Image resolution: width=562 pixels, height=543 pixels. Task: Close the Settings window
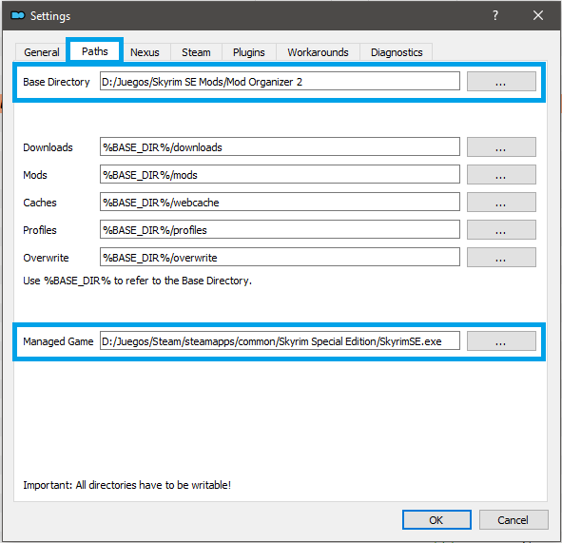click(x=538, y=15)
